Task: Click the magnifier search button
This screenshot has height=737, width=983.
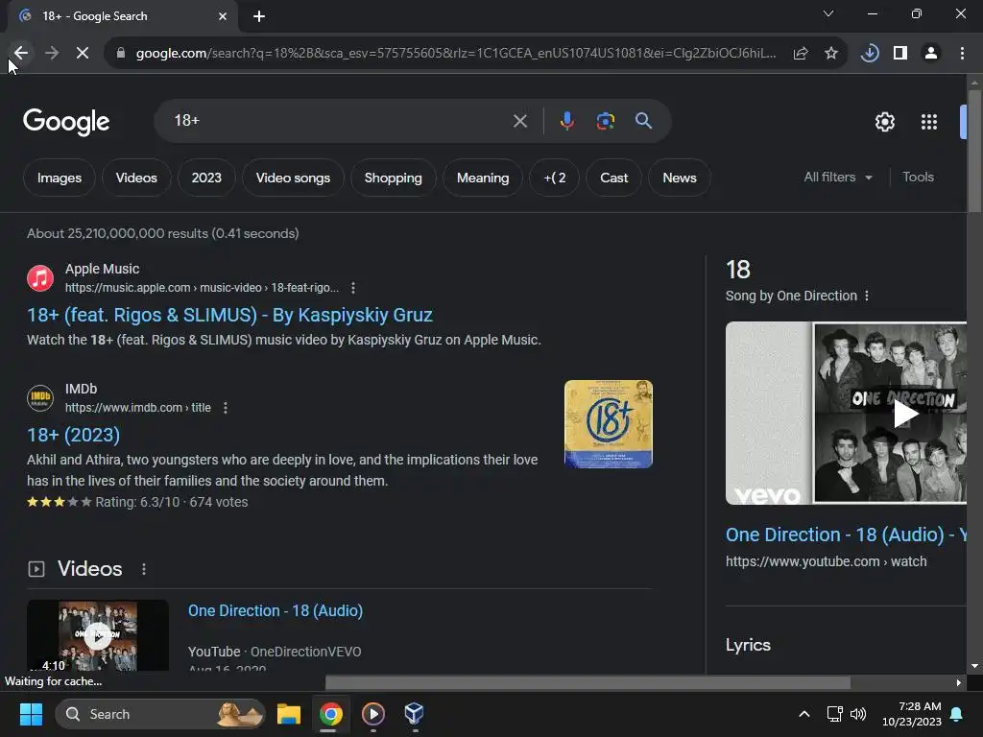Action: pyautogui.click(x=643, y=121)
